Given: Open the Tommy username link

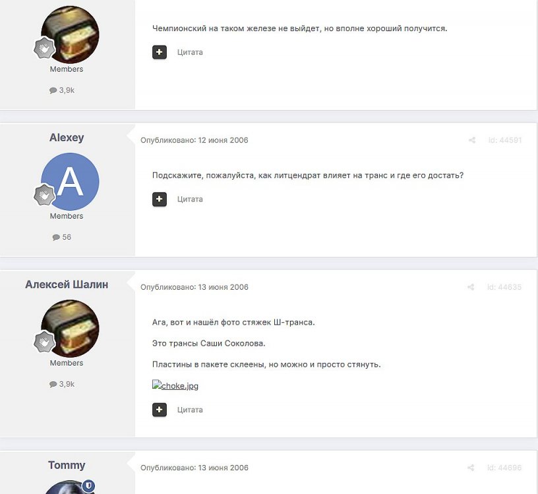Looking at the screenshot, I should [67, 465].
